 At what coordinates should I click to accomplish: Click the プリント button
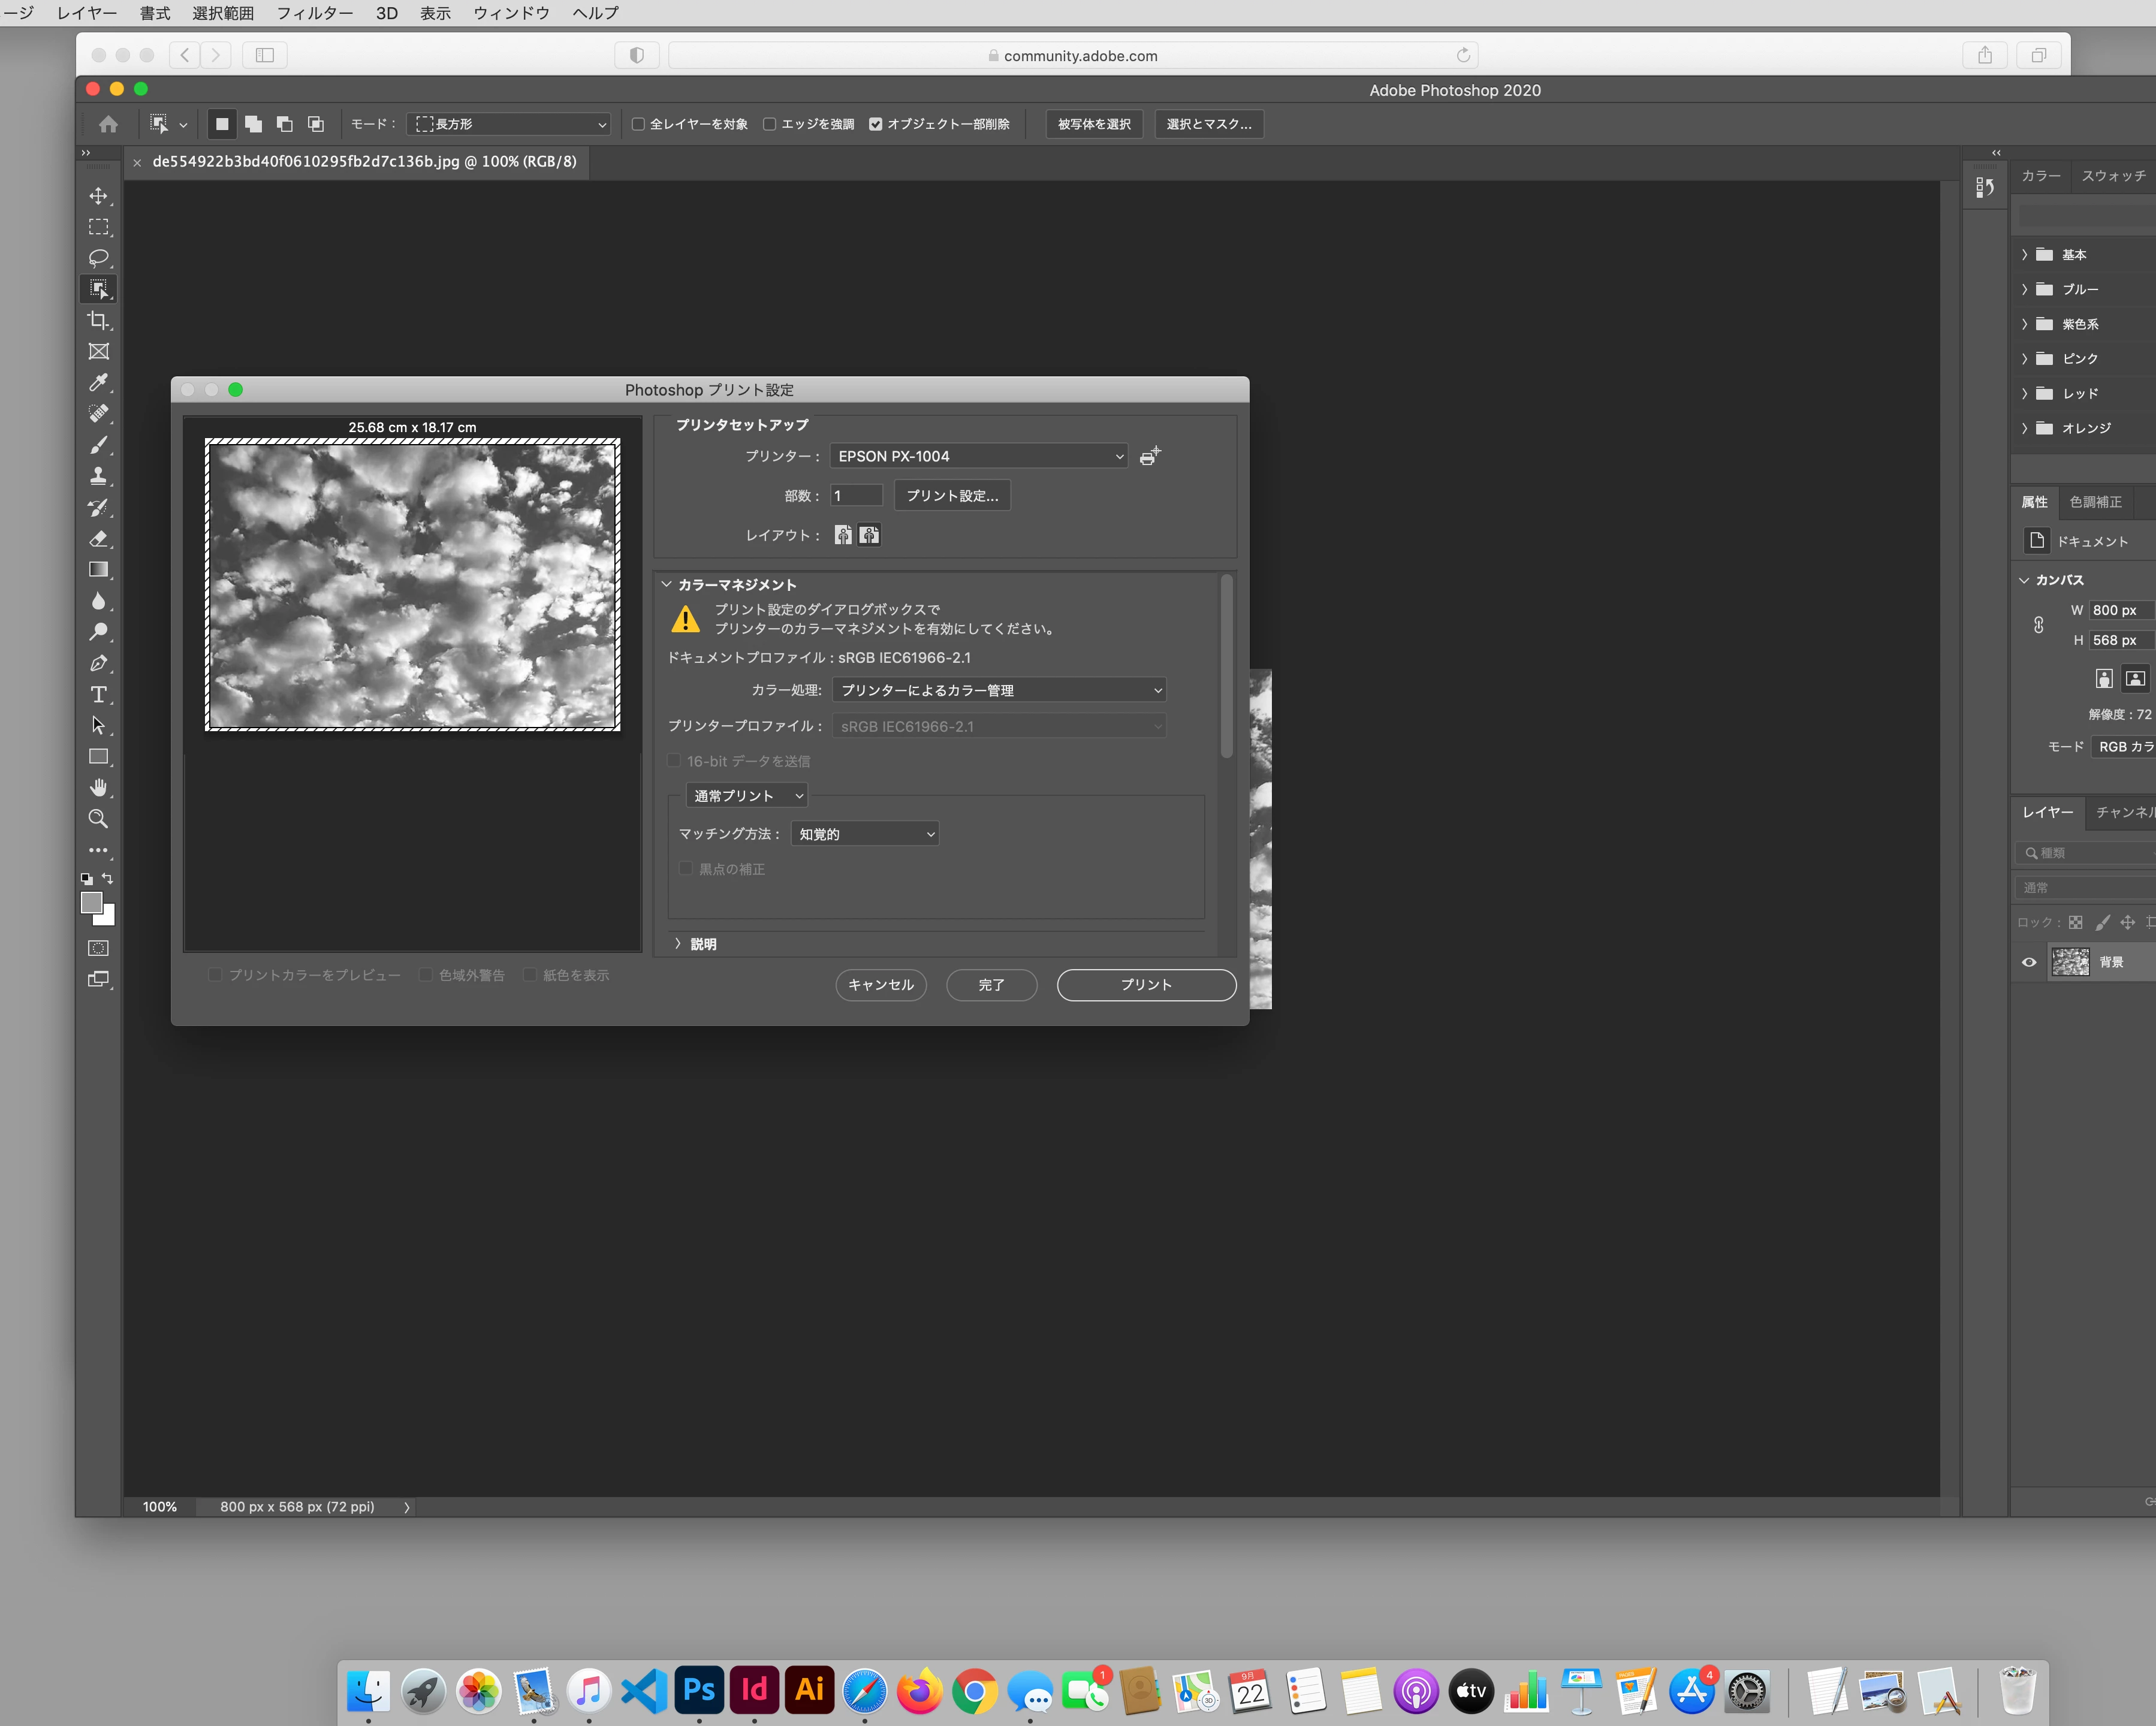(1146, 985)
